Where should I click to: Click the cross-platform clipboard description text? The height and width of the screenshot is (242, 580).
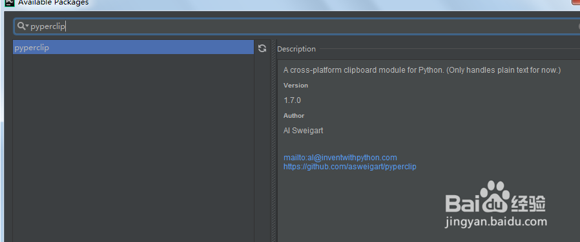point(422,70)
